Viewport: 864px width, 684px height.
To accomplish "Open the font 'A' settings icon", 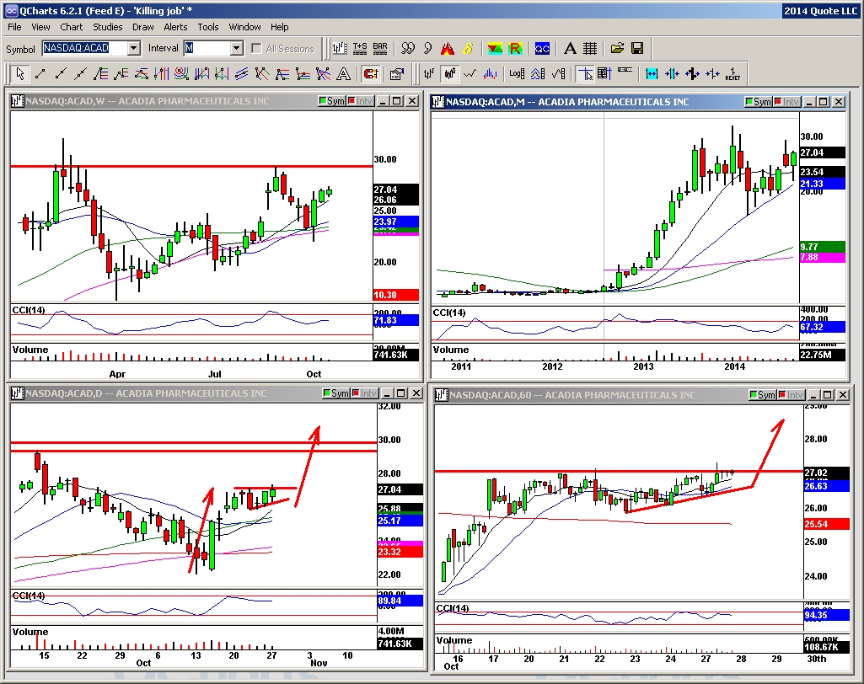I will click(570, 49).
